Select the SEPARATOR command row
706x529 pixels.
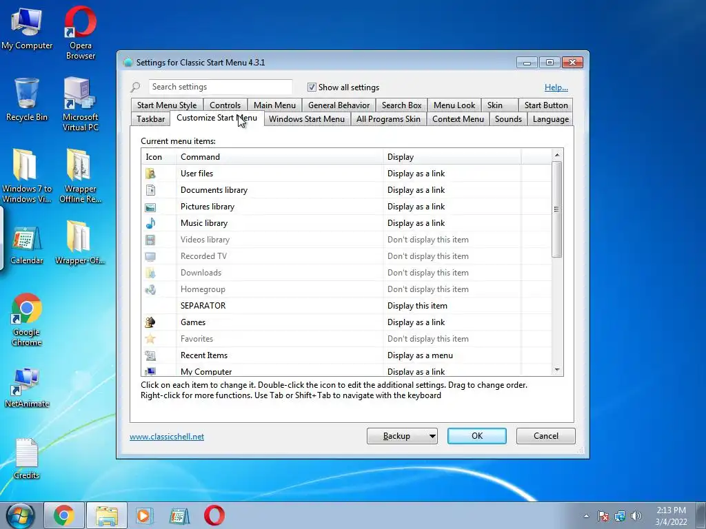click(203, 306)
